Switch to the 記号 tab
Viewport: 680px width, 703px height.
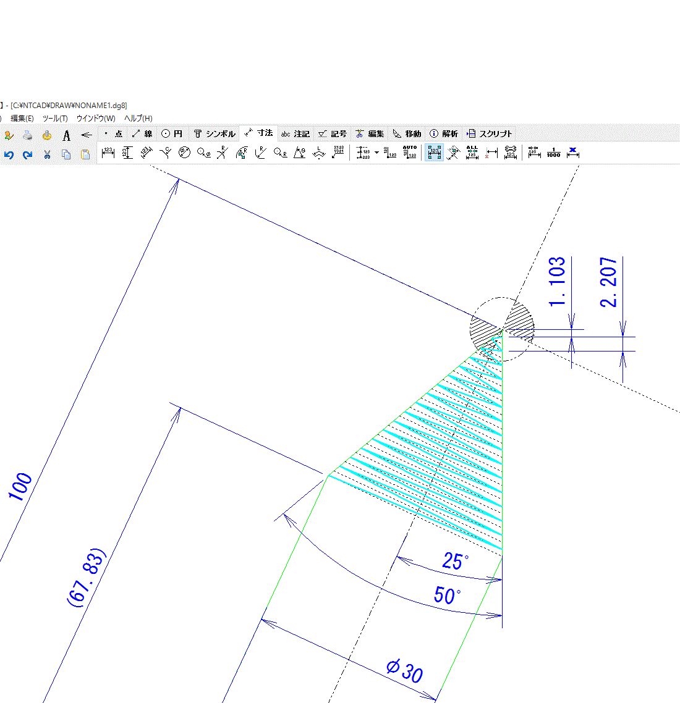333,133
